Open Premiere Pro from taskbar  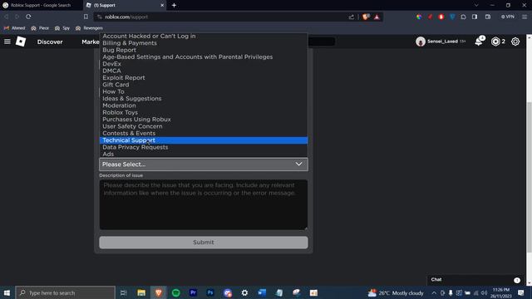click(x=193, y=292)
